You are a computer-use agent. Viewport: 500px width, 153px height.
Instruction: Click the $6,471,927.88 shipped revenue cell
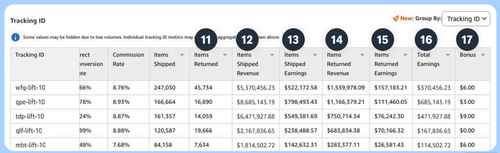click(256, 116)
